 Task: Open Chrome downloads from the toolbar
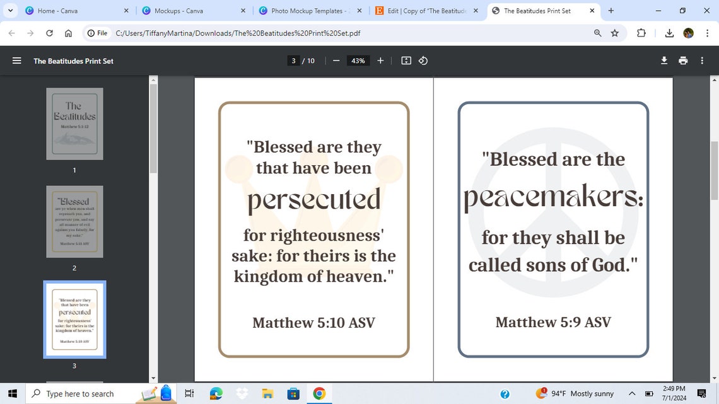(x=669, y=33)
